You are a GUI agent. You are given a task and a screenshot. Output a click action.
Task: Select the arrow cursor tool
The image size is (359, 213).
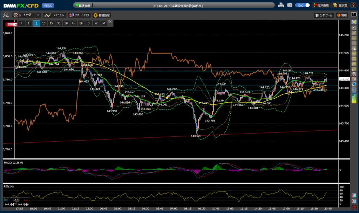point(354,27)
